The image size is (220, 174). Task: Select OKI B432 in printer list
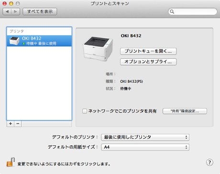point(39,41)
